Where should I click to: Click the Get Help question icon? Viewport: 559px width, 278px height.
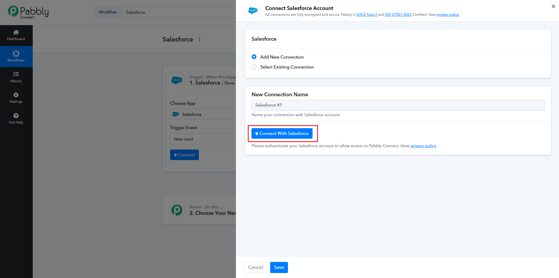(x=16, y=116)
